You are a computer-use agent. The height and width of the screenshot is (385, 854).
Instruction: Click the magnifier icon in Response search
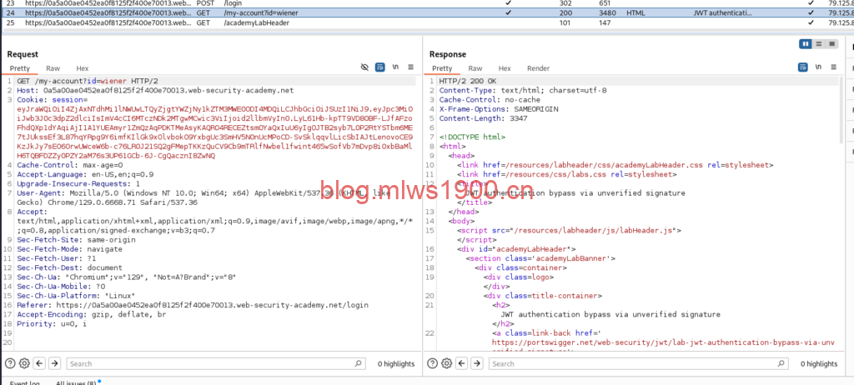pyautogui.click(x=781, y=363)
